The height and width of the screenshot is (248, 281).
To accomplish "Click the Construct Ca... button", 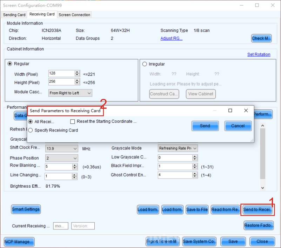I will [164, 94].
